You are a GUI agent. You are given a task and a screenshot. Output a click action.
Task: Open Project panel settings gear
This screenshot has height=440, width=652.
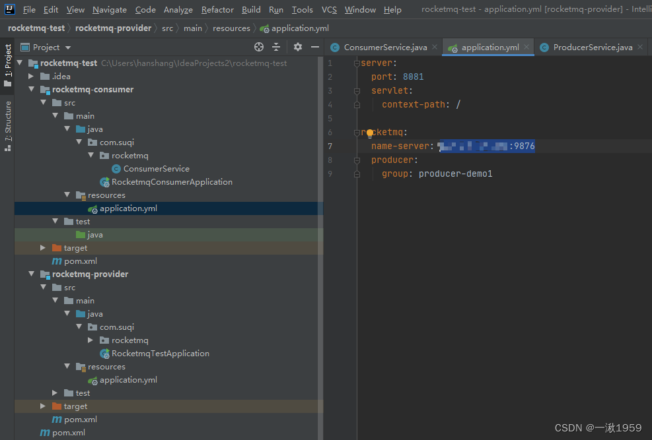point(298,47)
